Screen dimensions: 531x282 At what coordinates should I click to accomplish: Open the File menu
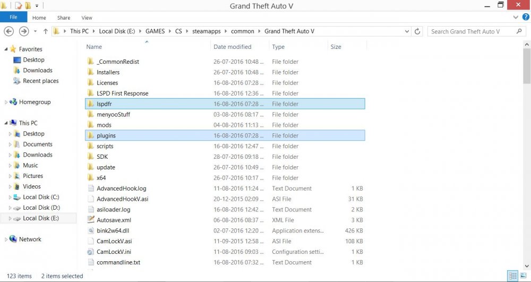(14, 17)
